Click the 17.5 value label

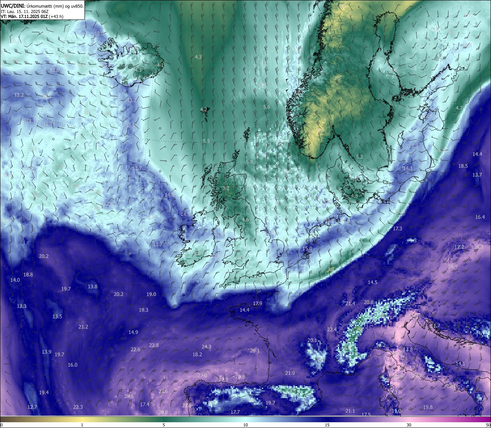[x=366, y=415]
